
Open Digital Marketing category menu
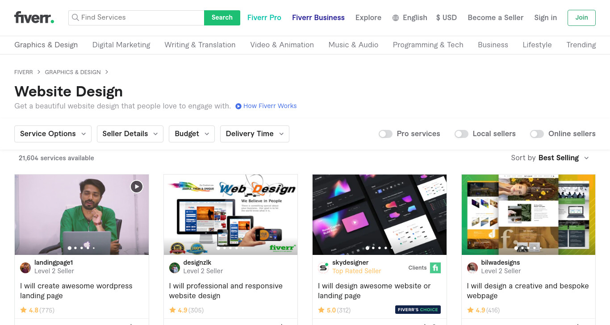(121, 45)
